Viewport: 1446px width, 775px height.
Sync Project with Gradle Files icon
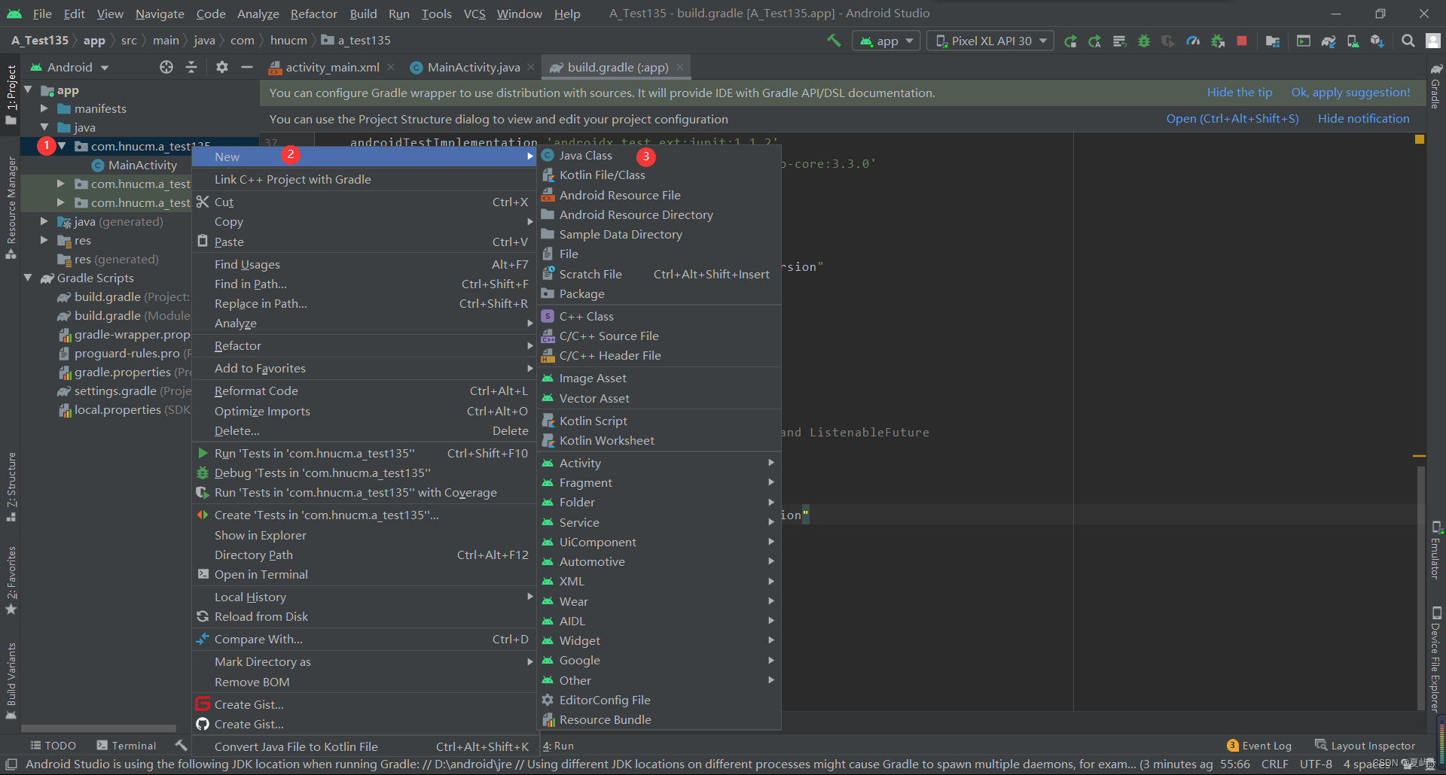(x=1329, y=41)
